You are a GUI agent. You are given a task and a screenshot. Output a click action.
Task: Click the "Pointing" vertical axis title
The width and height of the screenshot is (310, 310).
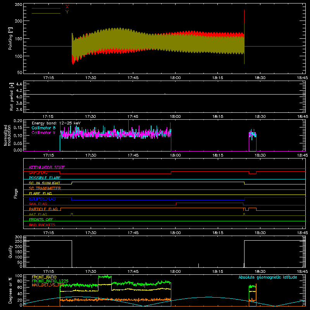10,38
